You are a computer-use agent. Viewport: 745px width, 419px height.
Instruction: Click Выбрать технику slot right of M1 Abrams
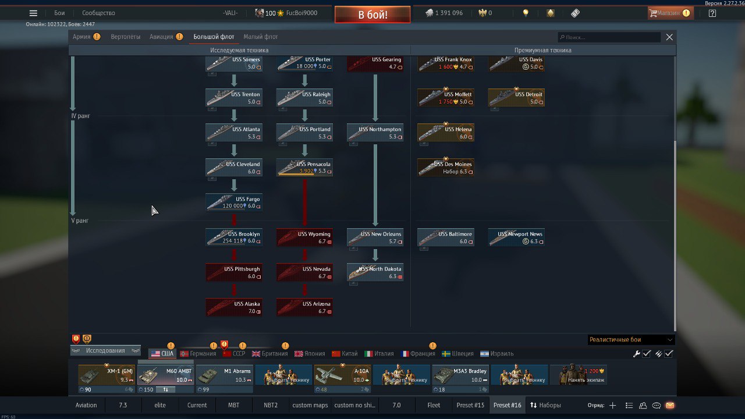pos(283,375)
